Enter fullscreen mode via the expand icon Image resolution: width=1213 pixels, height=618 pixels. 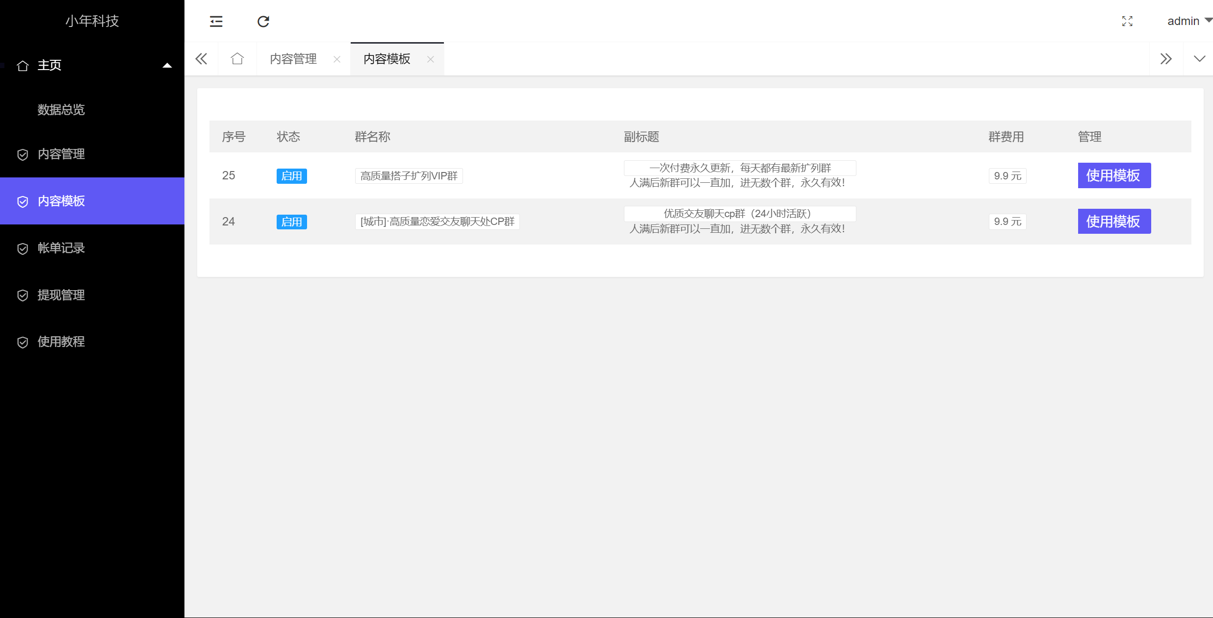(x=1127, y=21)
